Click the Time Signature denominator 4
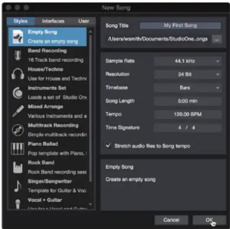The height and width of the screenshot is (229, 230). tap(193, 128)
